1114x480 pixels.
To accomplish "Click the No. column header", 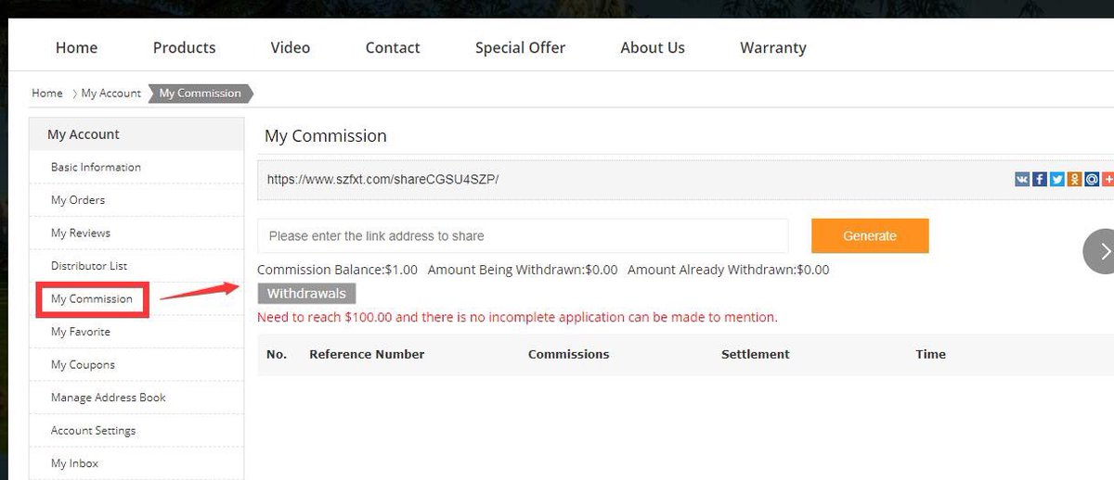I will (277, 354).
